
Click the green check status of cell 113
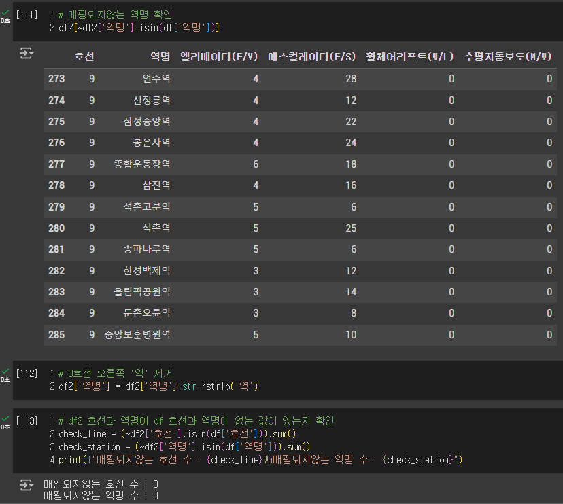(x=5, y=418)
